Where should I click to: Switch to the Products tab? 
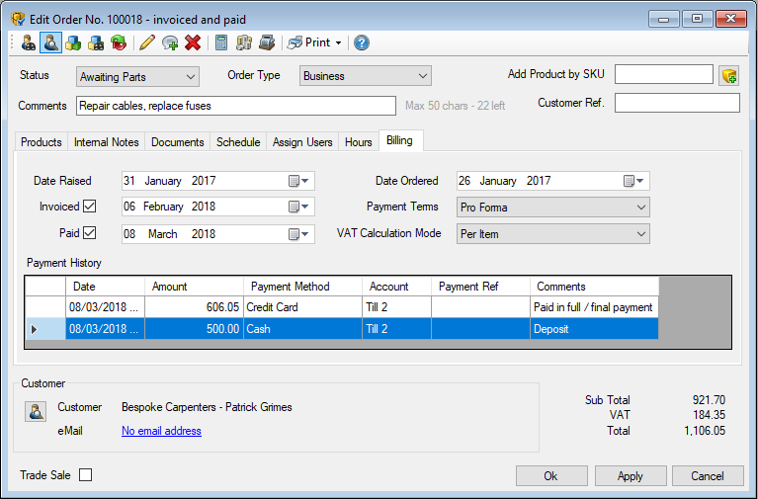(x=42, y=142)
